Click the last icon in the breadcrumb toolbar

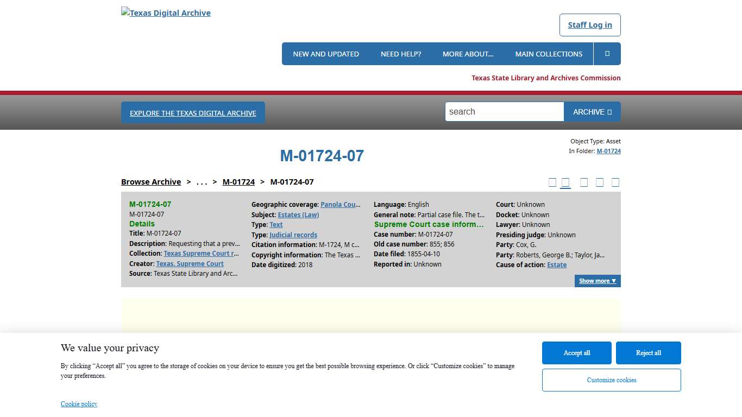click(615, 182)
